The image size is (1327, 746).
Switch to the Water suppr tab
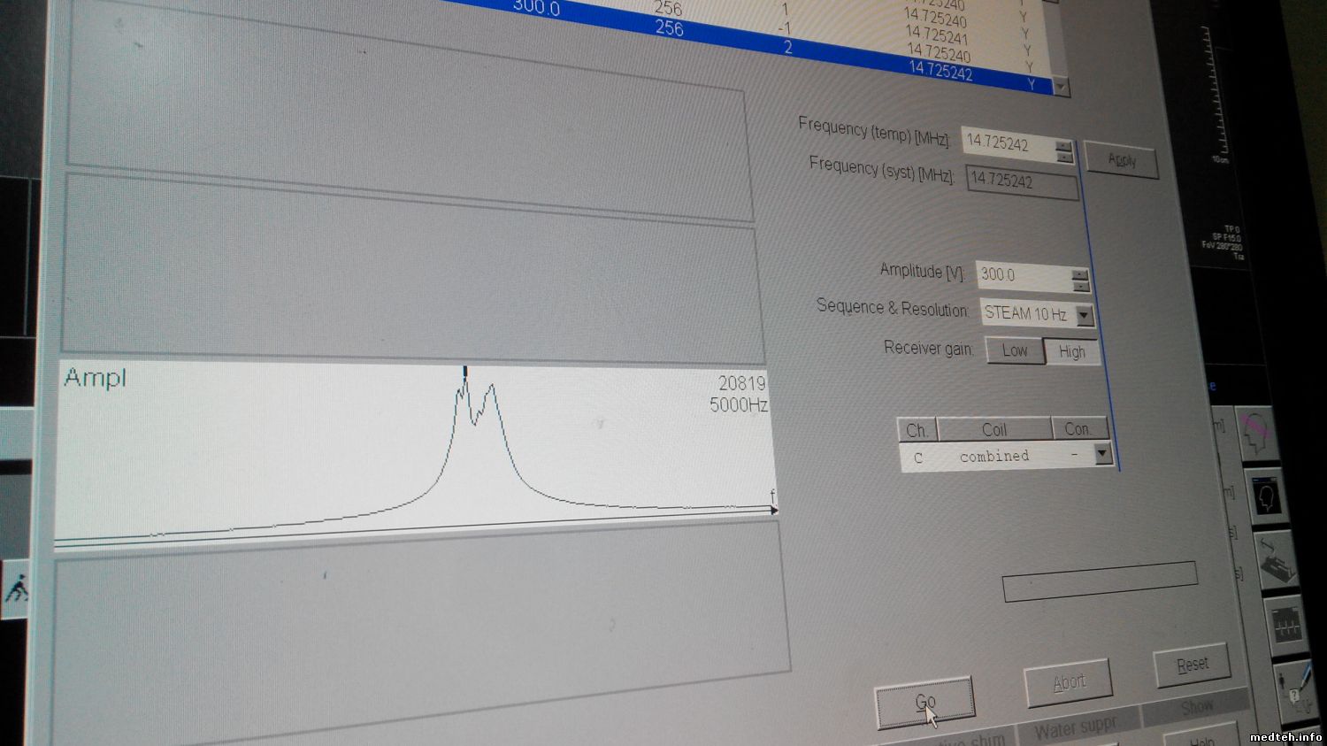1075,729
